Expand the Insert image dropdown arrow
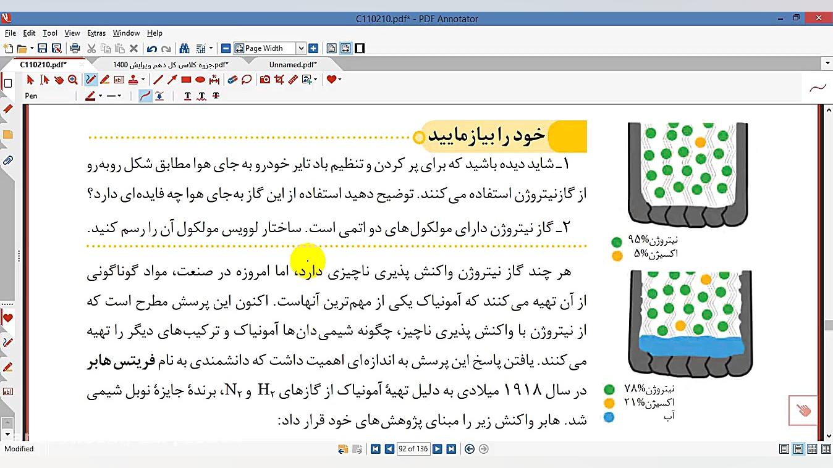Screen dimensions: 833x468 coord(315,80)
